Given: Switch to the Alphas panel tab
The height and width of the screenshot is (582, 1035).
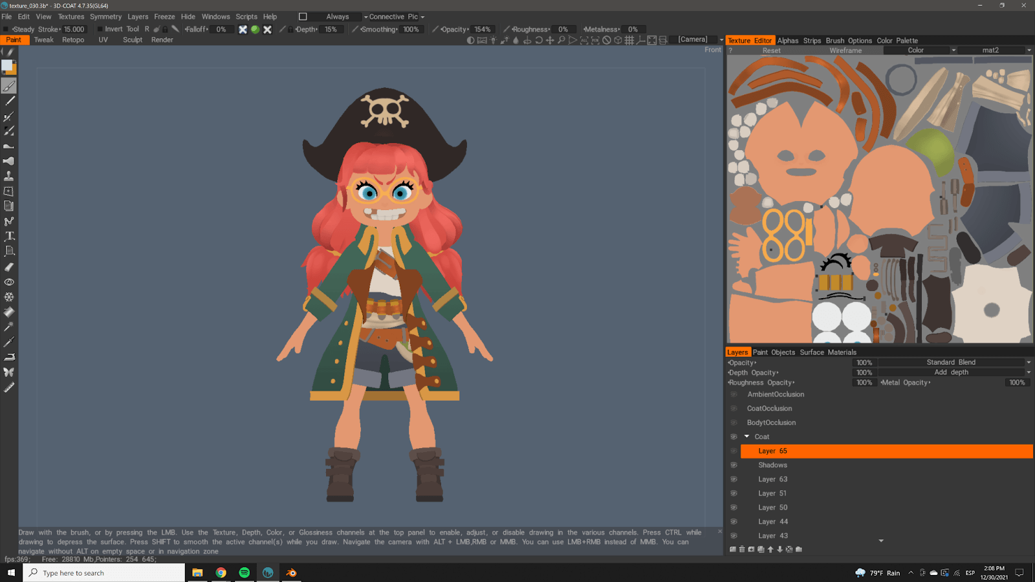Looking at the screenshot, I should pos(788,41).
